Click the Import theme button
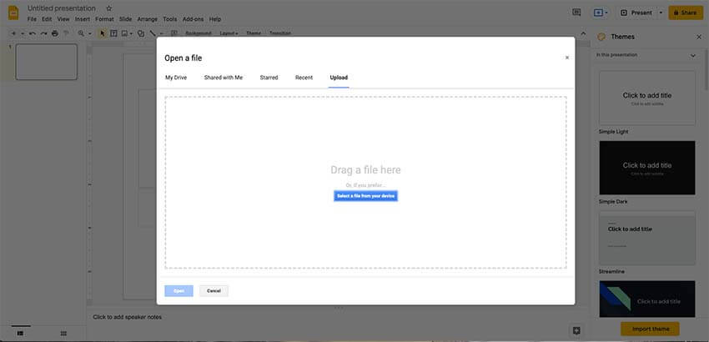 650,329
